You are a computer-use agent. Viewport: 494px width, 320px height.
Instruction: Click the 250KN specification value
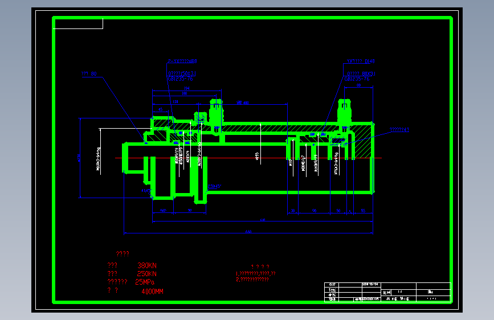point(147,274)
